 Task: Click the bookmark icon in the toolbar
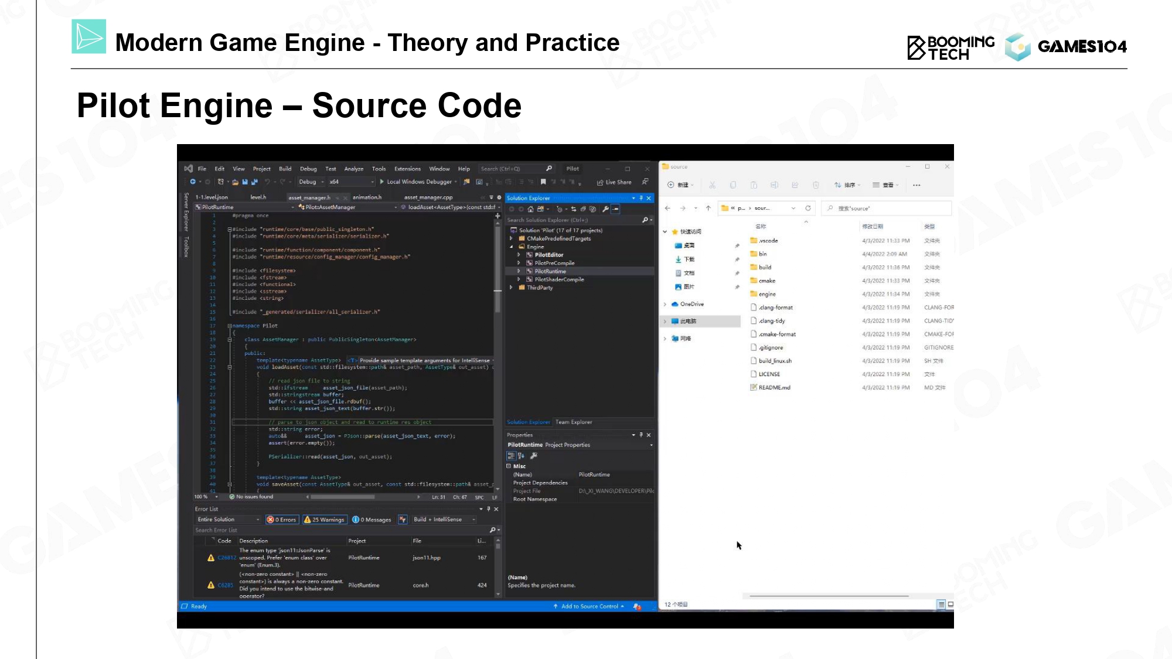tap(543, 182)
